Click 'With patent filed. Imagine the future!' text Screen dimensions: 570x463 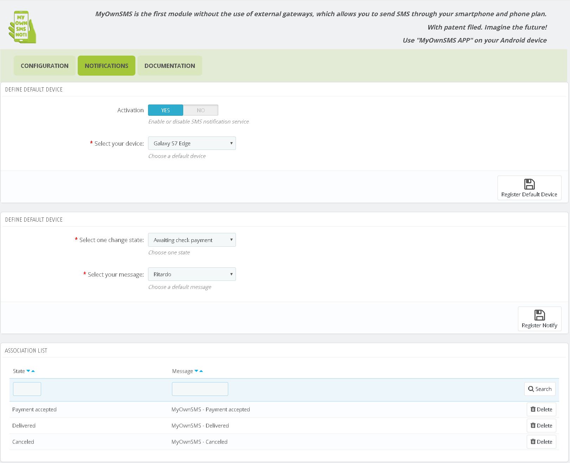tap(487, 27)
